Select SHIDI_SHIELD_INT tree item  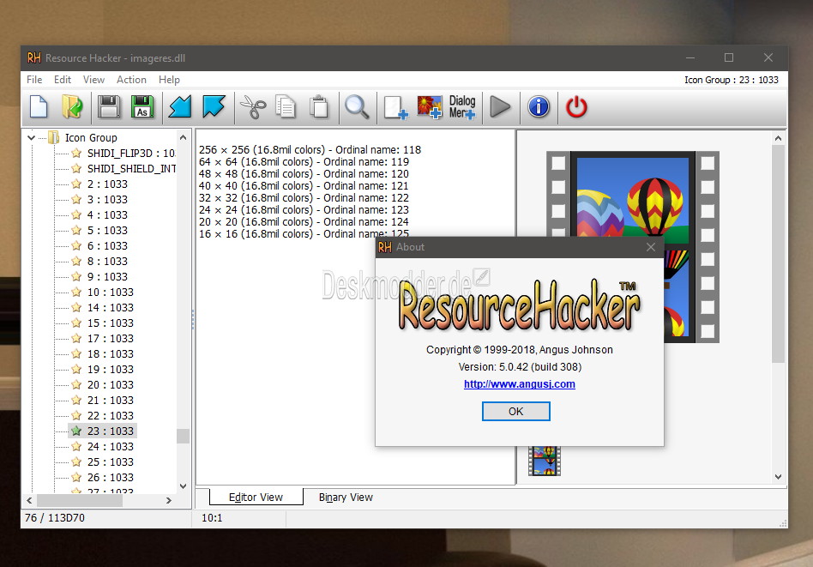pyautogui.click(x=132, y=169)
